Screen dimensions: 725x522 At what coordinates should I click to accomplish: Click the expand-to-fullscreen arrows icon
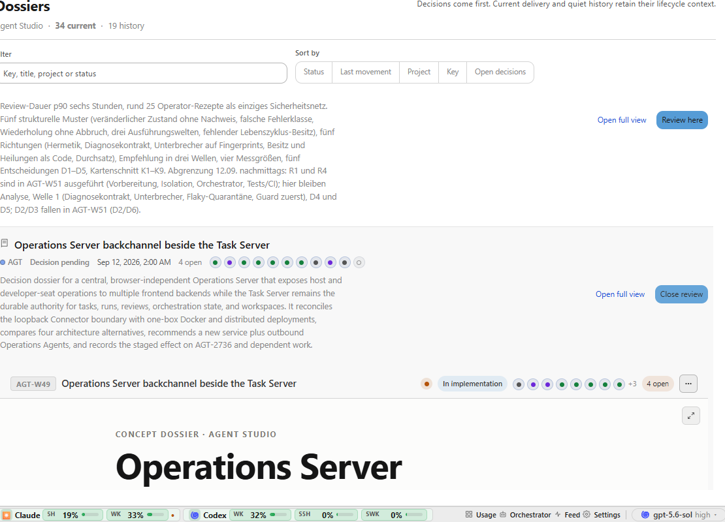pos(691,416)
